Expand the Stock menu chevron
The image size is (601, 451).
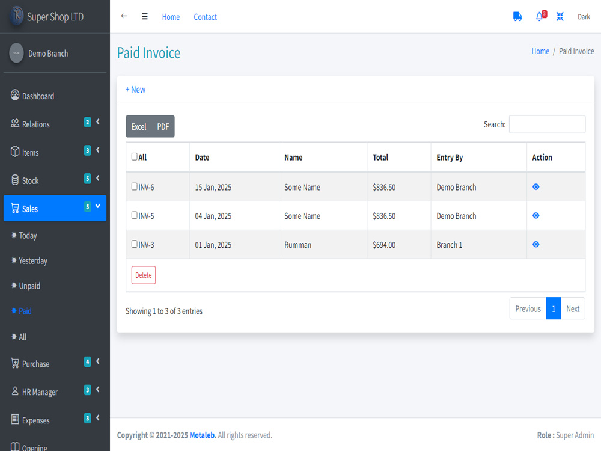point(98,178)
